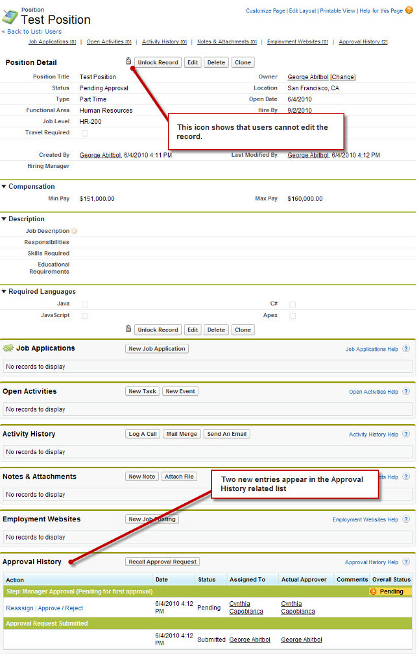Click the Pending overall status icon
Screen dimensions: 419x655
(x=374, y=591)
